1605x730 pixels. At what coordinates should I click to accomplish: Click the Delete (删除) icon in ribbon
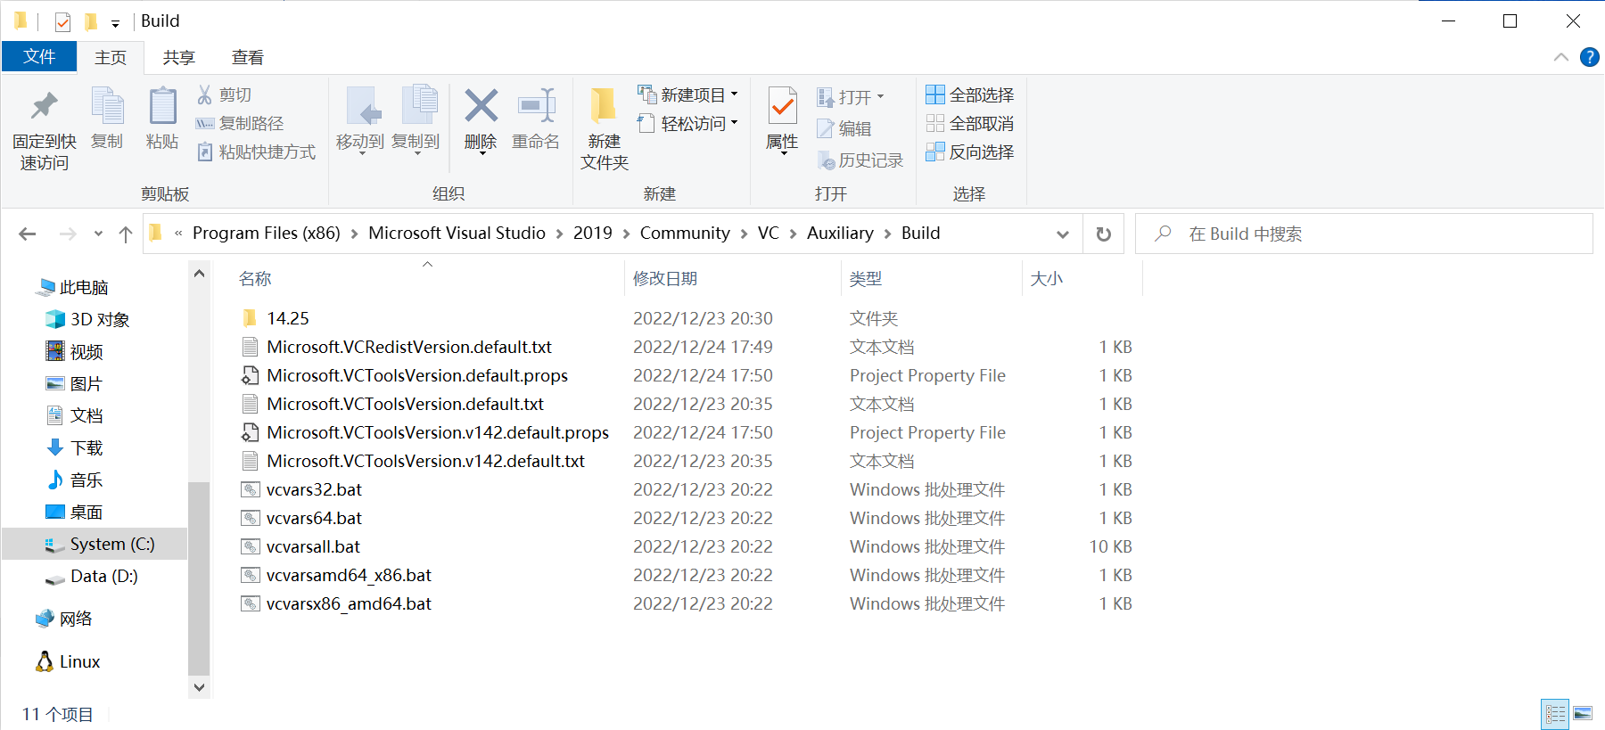(x=481, y=107)
